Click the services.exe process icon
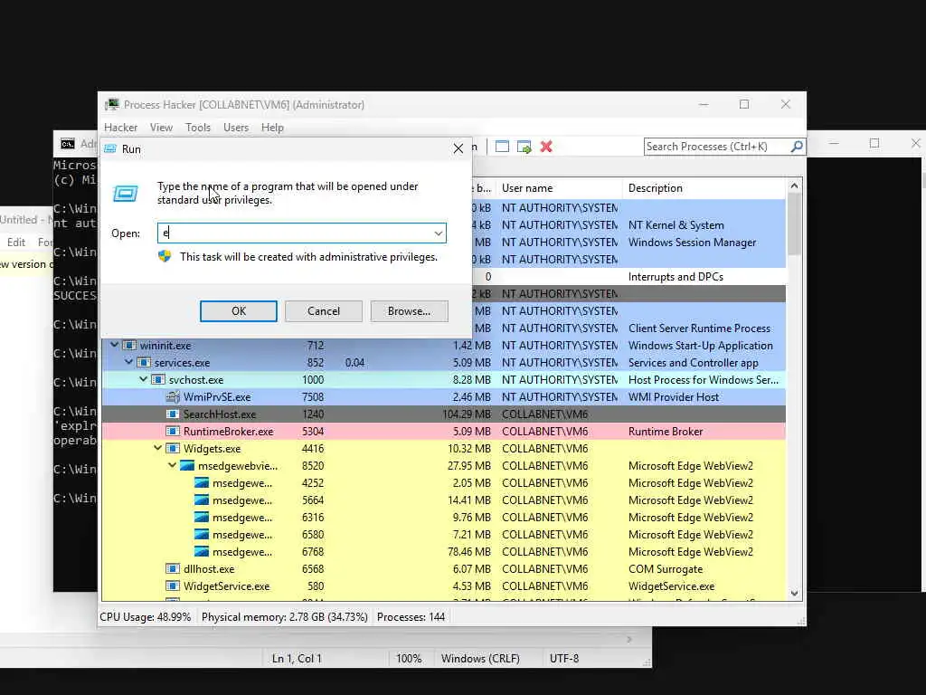 tap(144, 362)
